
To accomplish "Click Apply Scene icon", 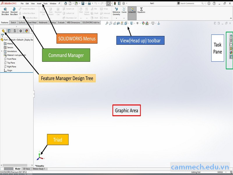I will (147, 23).
